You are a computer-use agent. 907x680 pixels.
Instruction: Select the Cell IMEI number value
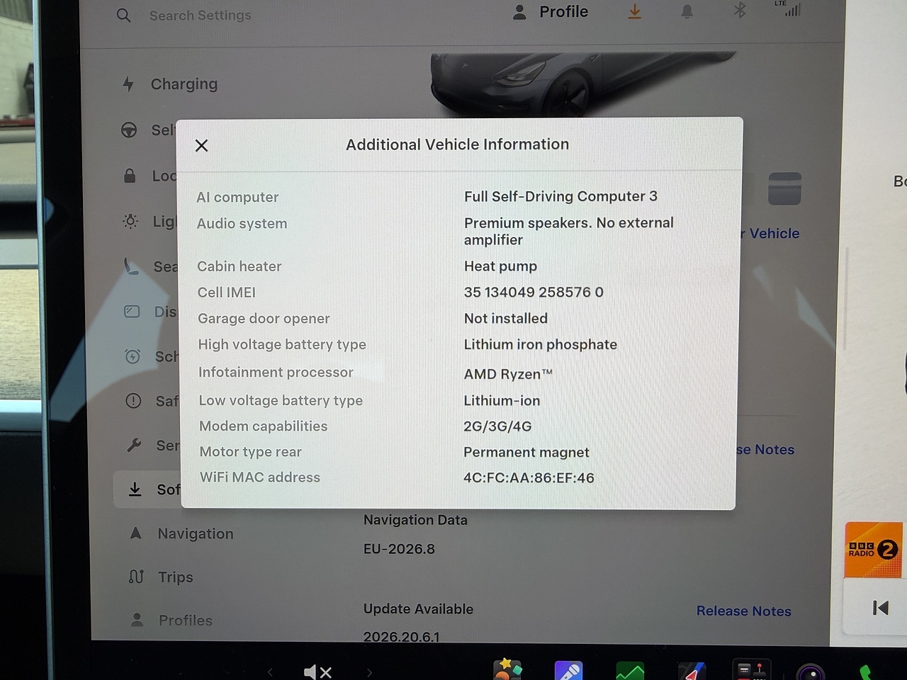(534, 292)
